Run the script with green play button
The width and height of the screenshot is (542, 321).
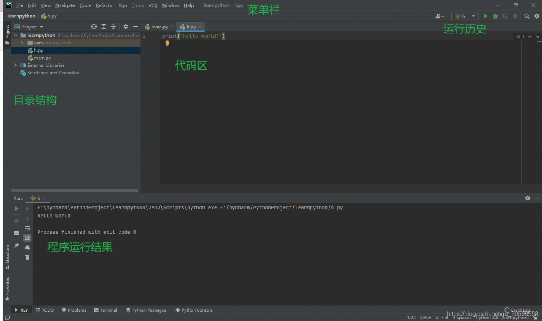click(x=486, y=16)
